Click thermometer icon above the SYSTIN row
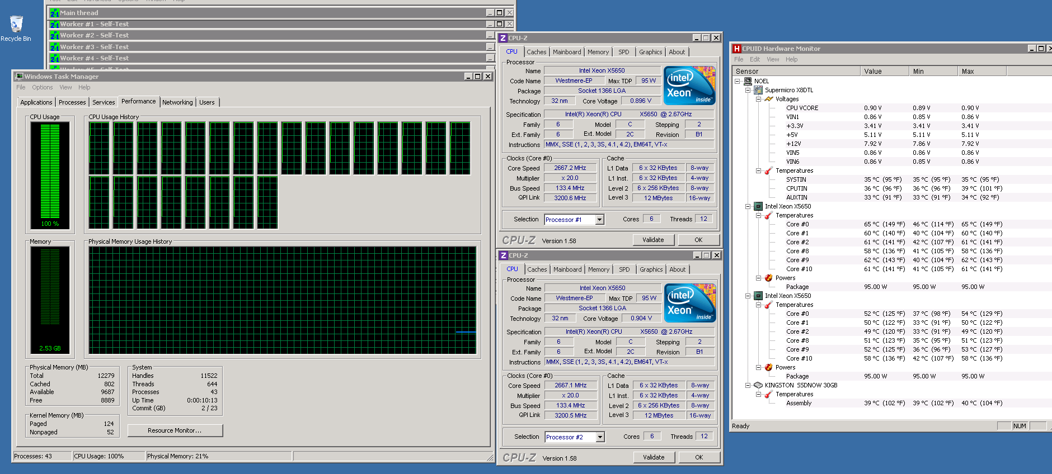The image size is (1052, 474). (769, 170)
